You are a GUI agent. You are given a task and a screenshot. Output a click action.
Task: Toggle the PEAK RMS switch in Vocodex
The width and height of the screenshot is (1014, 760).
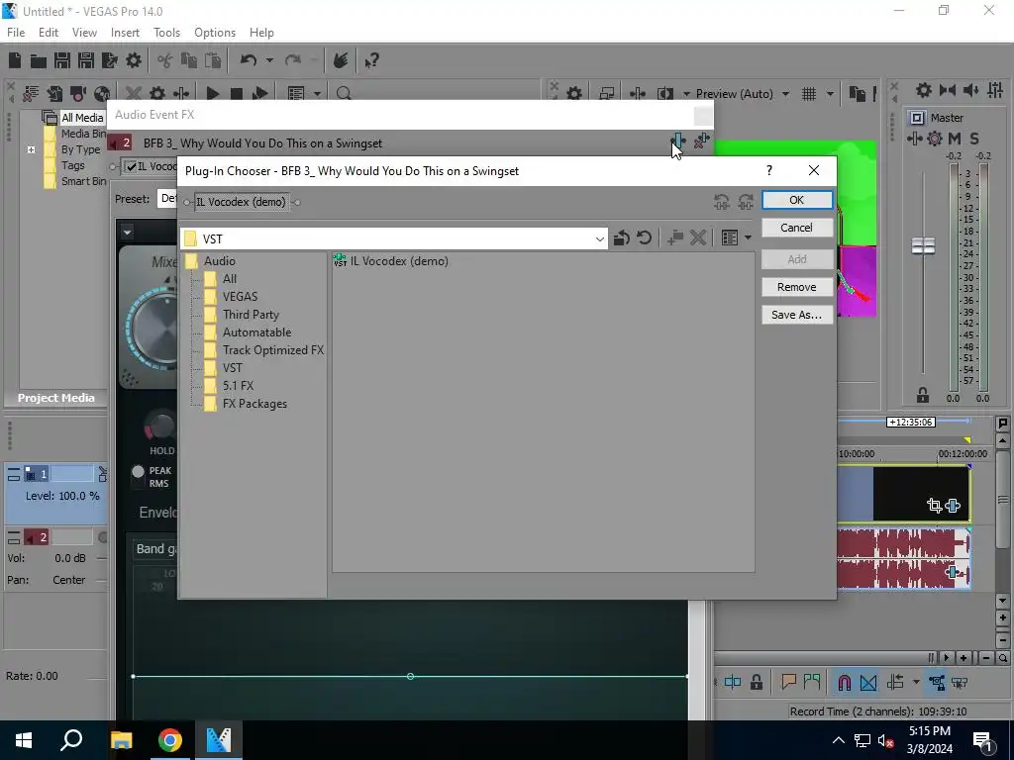pos(138,472)
